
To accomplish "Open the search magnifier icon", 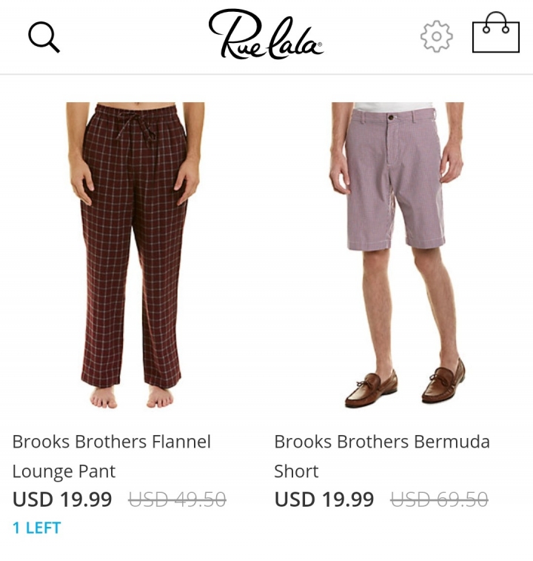I will click(x=44, y=37).
